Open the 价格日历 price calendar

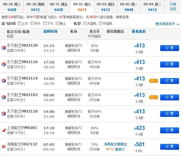coord(173,7)
